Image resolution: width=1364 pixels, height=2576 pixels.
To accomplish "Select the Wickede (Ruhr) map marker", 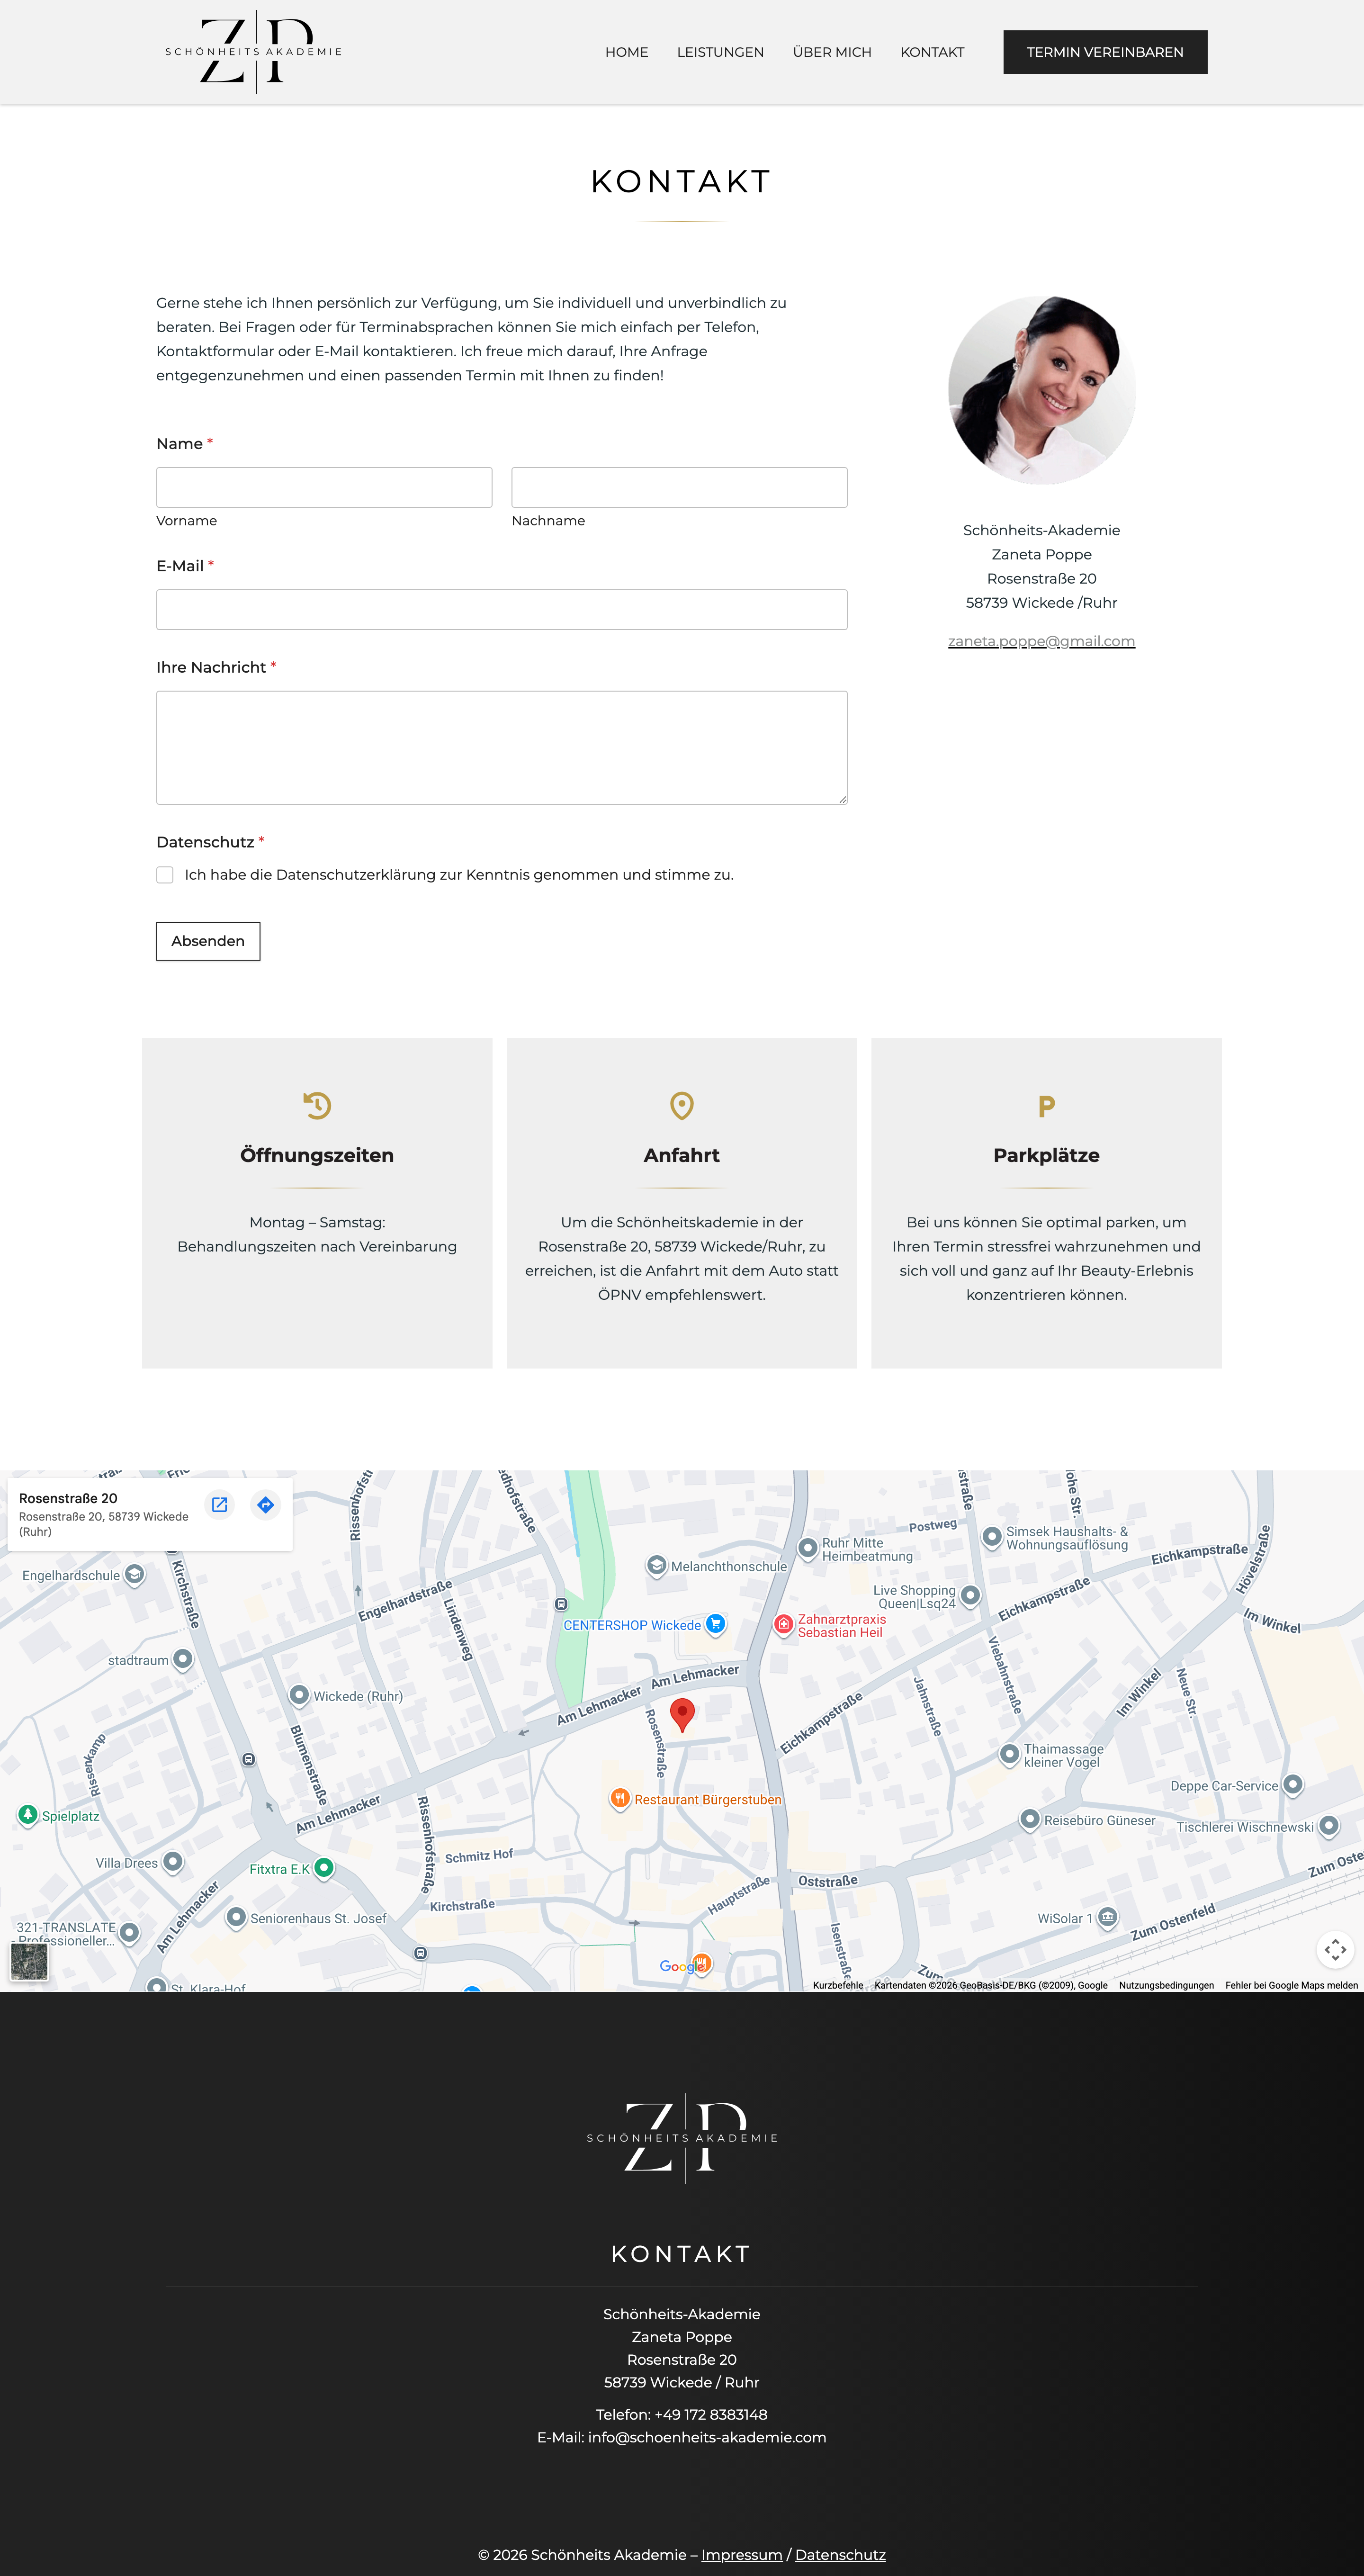I will pos(298,1695).
